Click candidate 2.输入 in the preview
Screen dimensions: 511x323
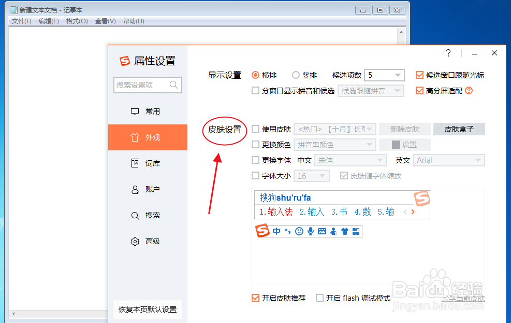312,212
